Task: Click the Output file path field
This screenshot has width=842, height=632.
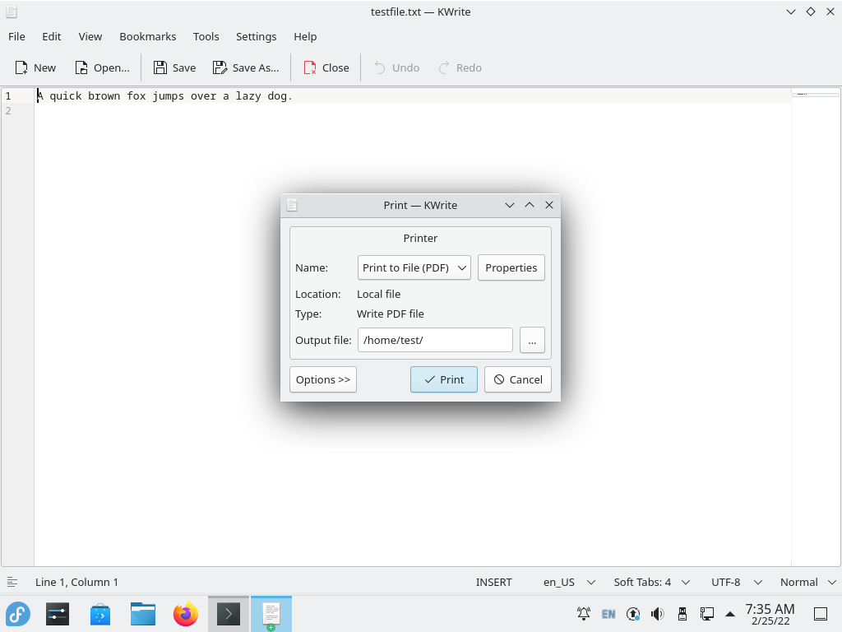Action: 435,340
